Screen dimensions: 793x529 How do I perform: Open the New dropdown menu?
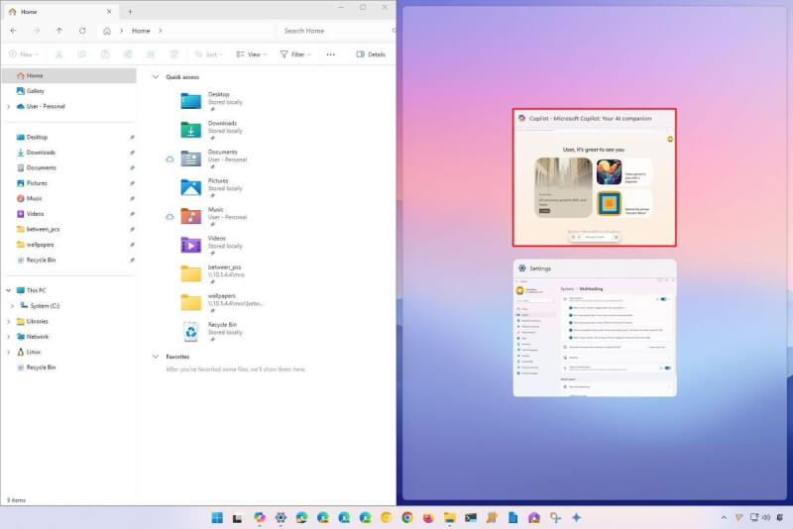[x=23, y=54]
